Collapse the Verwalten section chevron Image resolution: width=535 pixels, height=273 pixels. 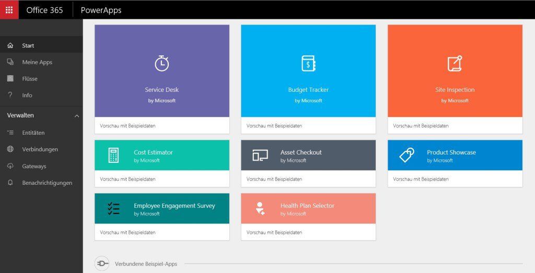(76, 116)
